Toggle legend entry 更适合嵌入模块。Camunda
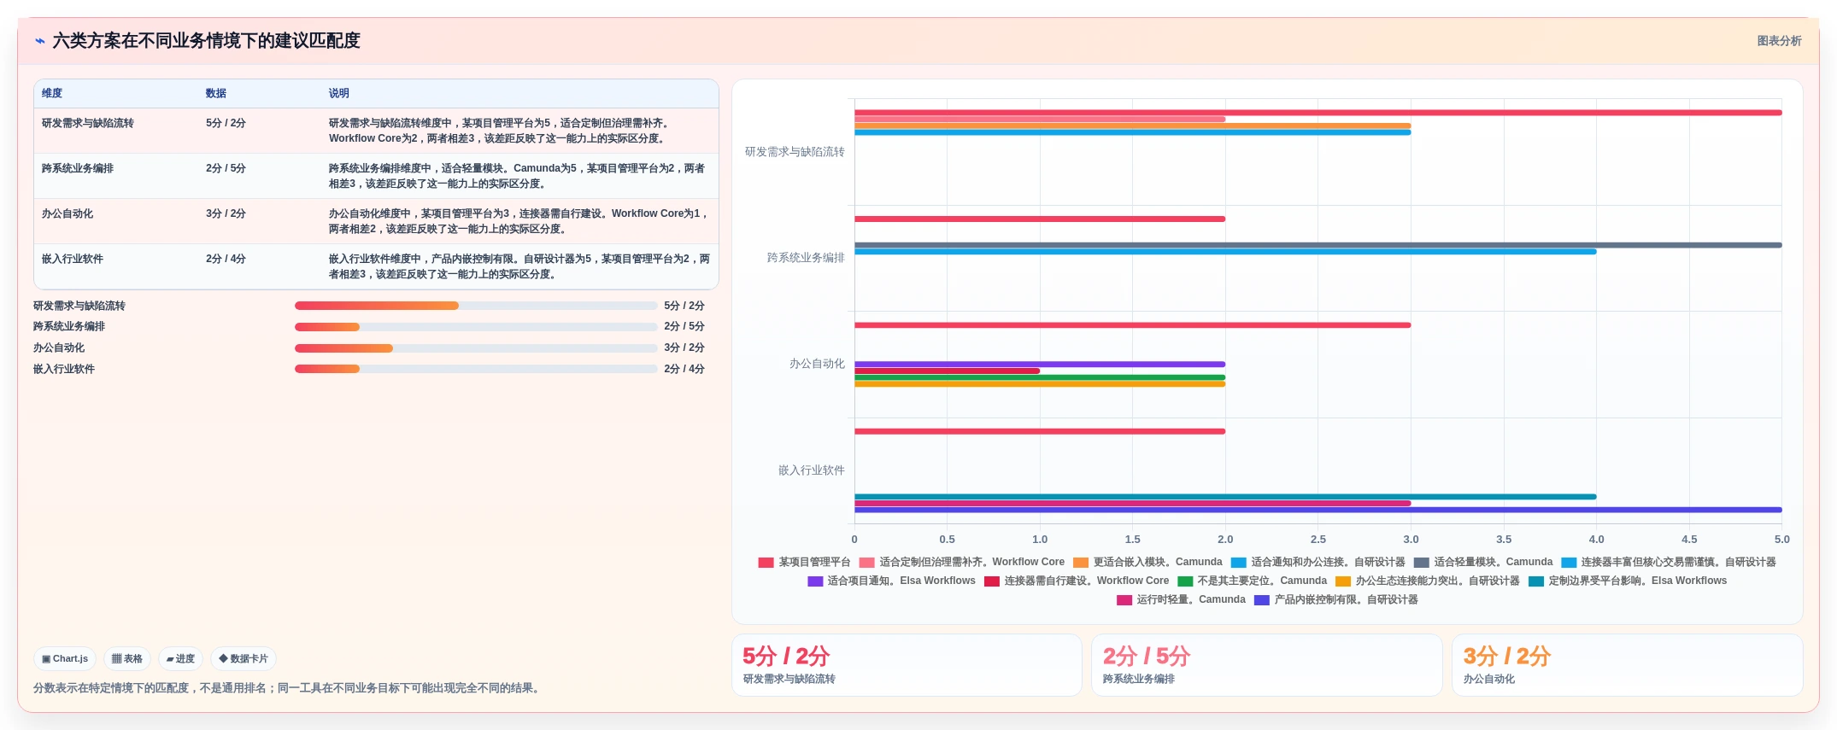This screenshot has width=1837, height=730. pyautogui.click(x=1147, y=562)
